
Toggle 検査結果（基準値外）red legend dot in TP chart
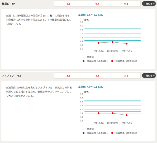coord(112,61)
